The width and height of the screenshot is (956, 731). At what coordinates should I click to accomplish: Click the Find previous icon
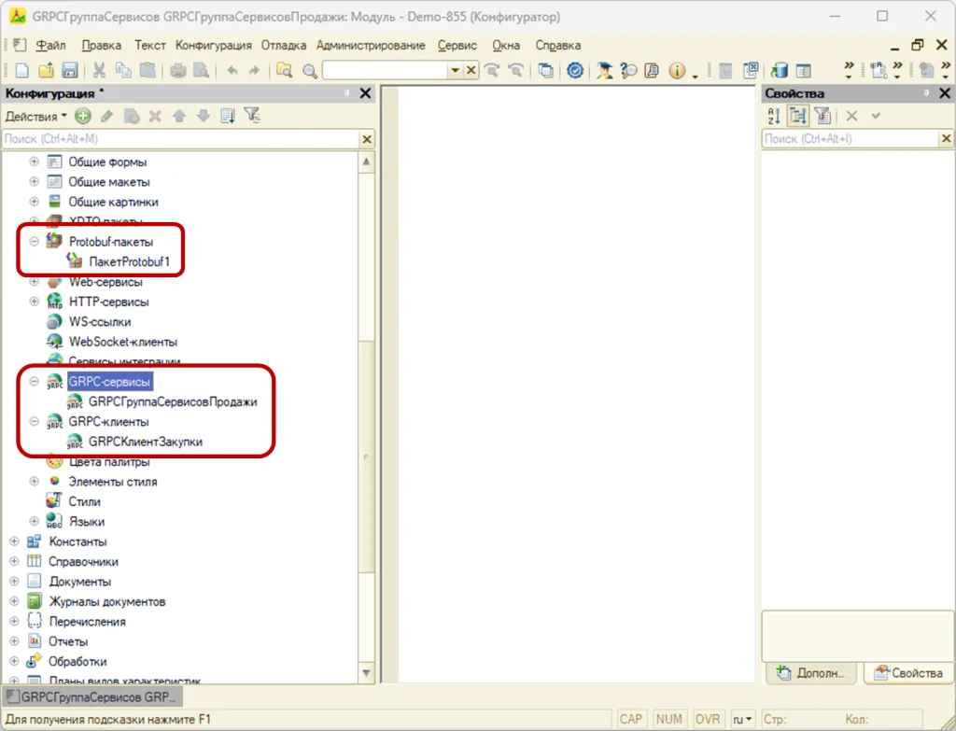(515, 71)
